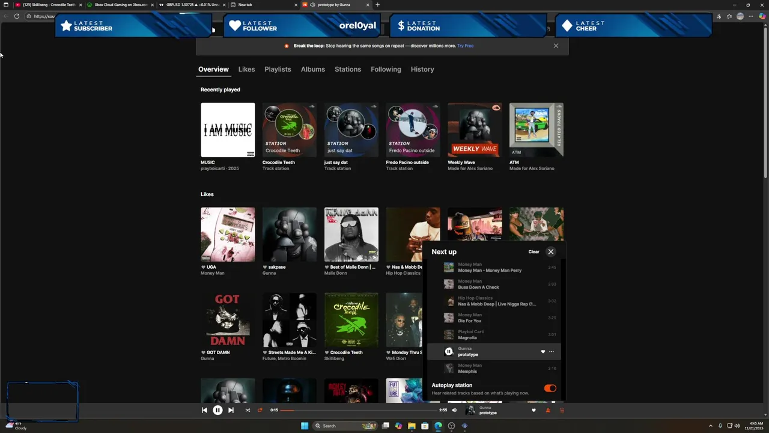Pause prototype from the queue row
Image resolution: width=769 pixels, height=433 pixels.
[449, 352]
